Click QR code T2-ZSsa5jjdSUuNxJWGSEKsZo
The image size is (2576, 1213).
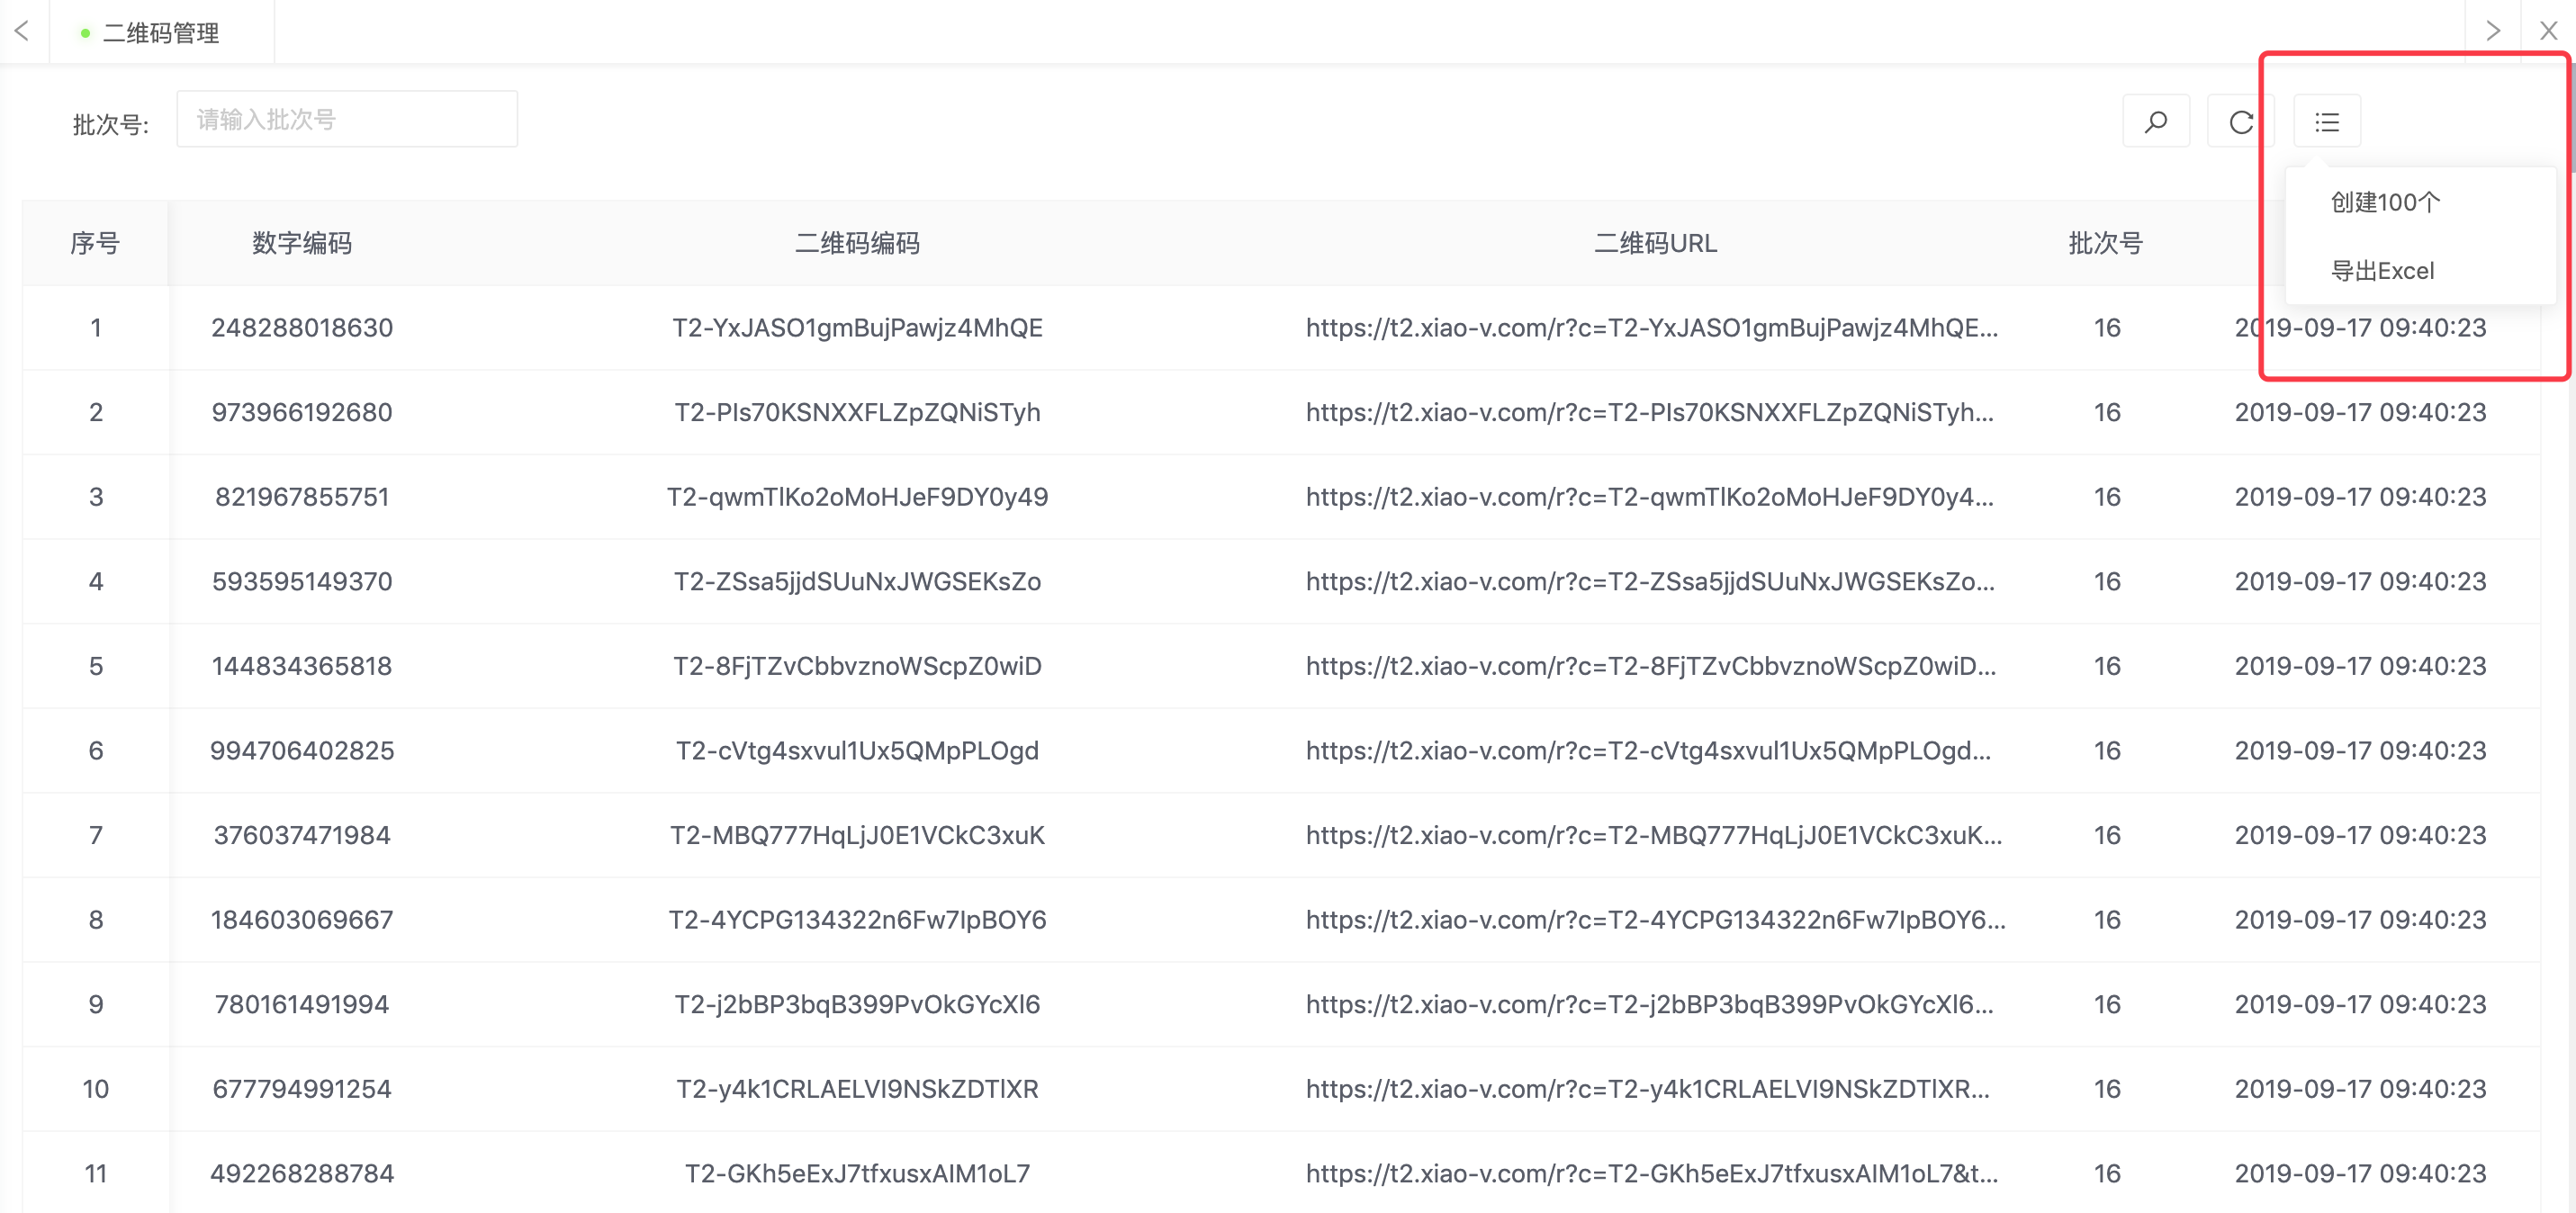857,582
